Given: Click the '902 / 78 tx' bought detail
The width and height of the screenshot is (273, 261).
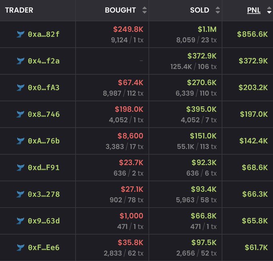Looking at the screenshot, I should (x=126, y=200).
